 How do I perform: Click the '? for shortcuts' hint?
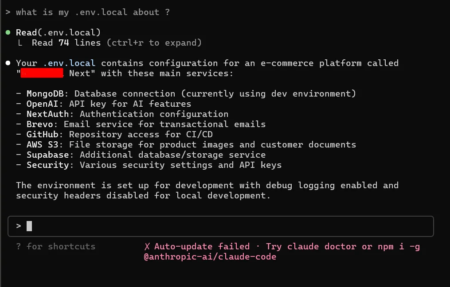(x=56, y=247)
